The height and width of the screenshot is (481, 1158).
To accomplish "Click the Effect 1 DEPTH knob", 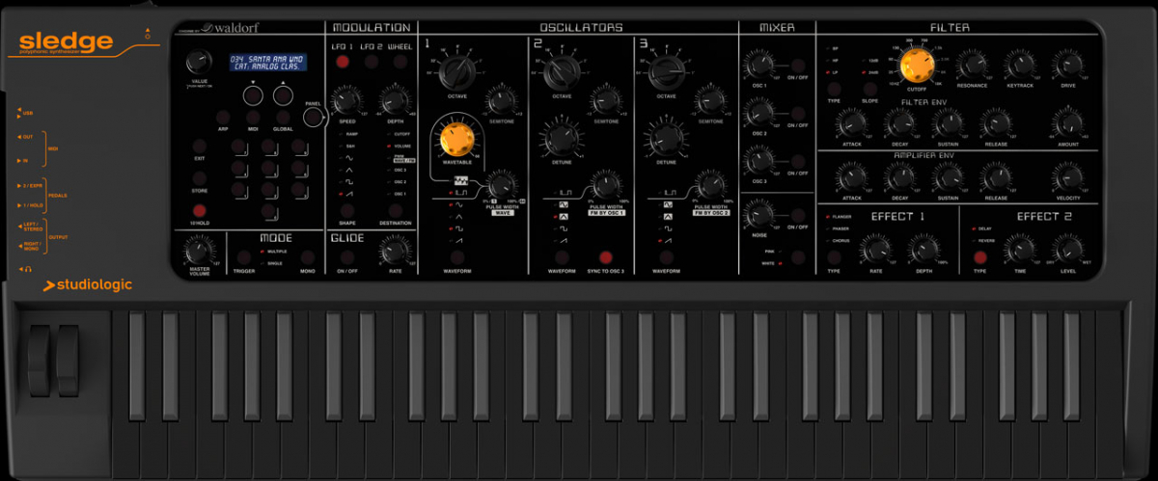I will (924, 251).
